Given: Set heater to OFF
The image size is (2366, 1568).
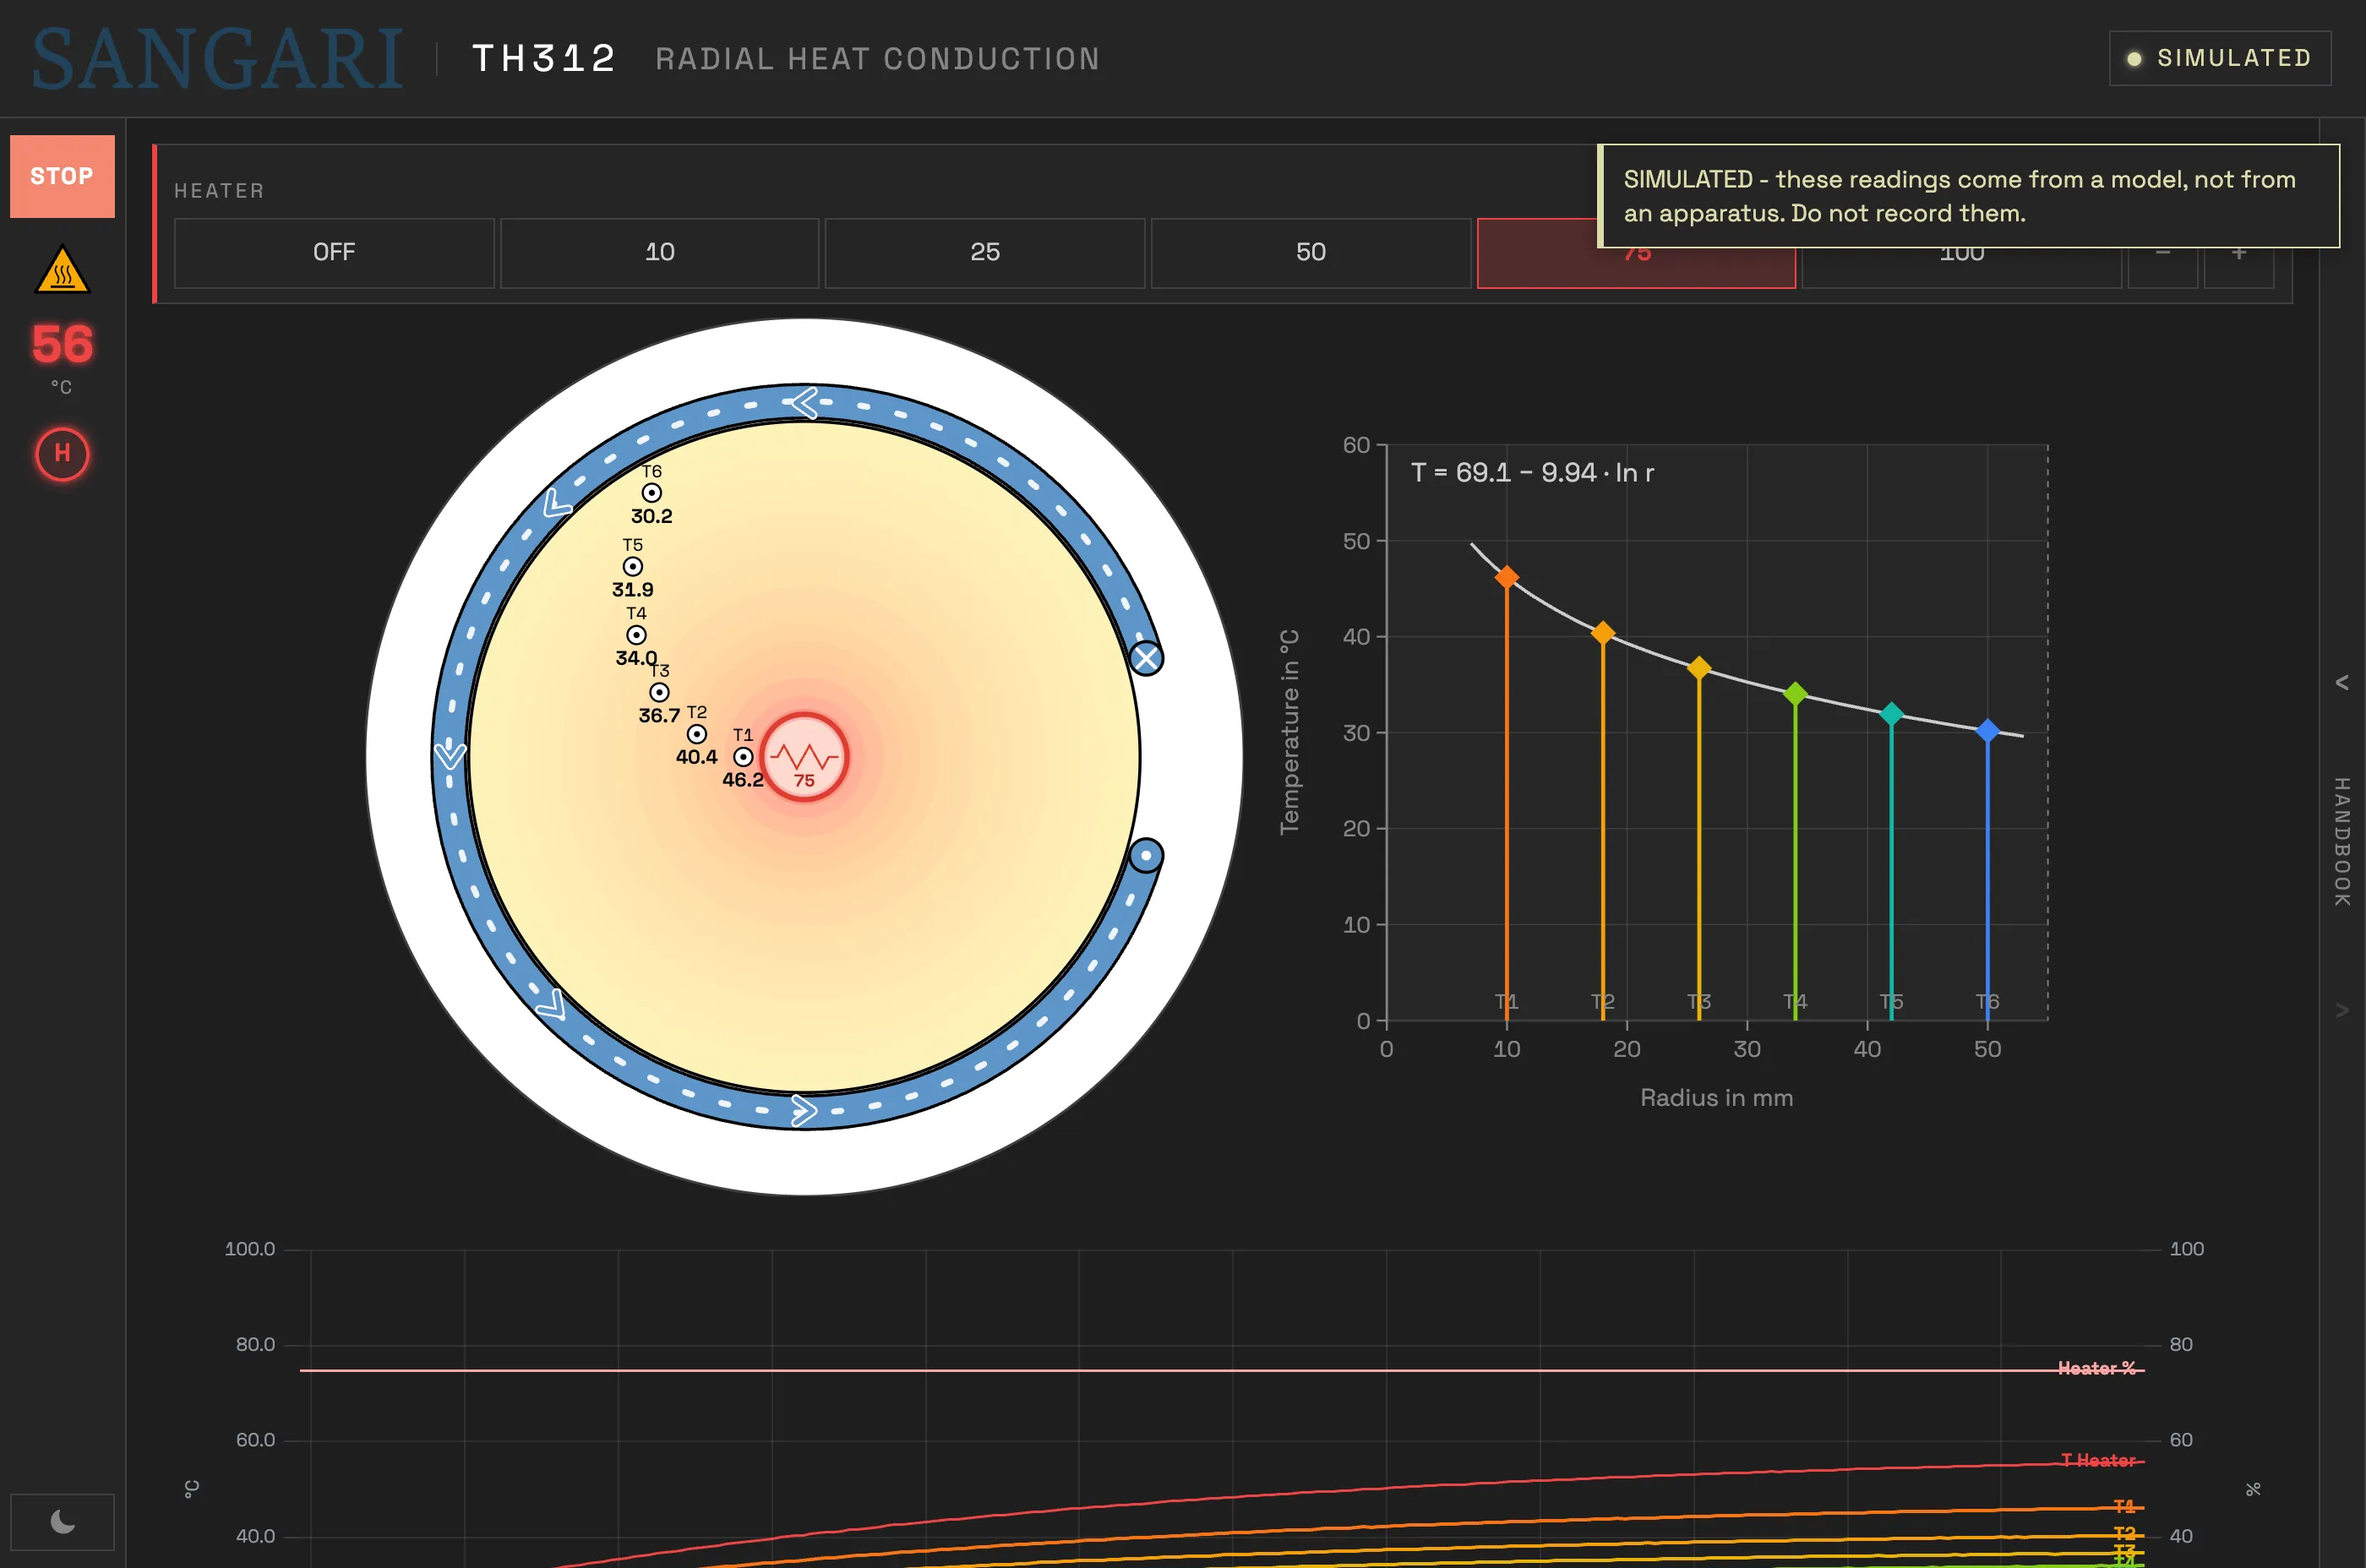Looking at the screenshot, I should (x=334, y=253).
